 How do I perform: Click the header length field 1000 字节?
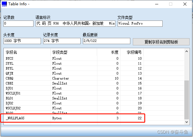pyautogui.click(x=22, y=41)
